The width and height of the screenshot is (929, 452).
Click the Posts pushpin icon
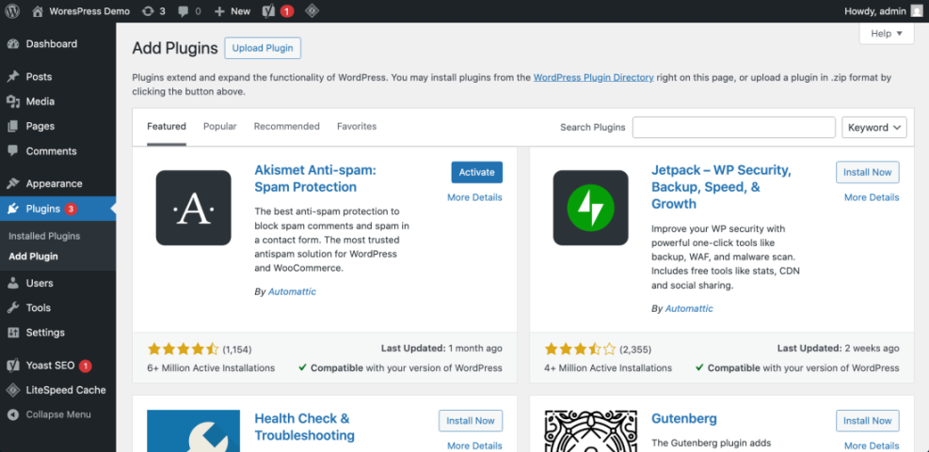pyautogui.click(x=13, y=77)
